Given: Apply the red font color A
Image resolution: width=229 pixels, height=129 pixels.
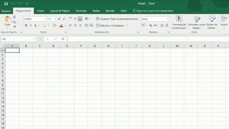Looking at the screenshot, I should click(x=61, y=25).
